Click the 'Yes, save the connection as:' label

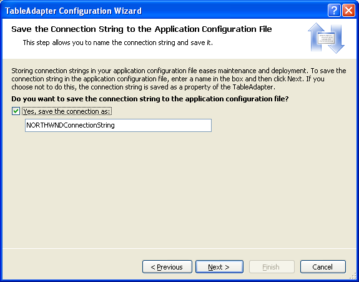click(x=67, y=111)
